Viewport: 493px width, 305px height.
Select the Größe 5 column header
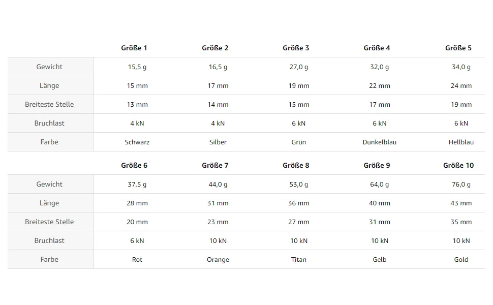(458, 48)
